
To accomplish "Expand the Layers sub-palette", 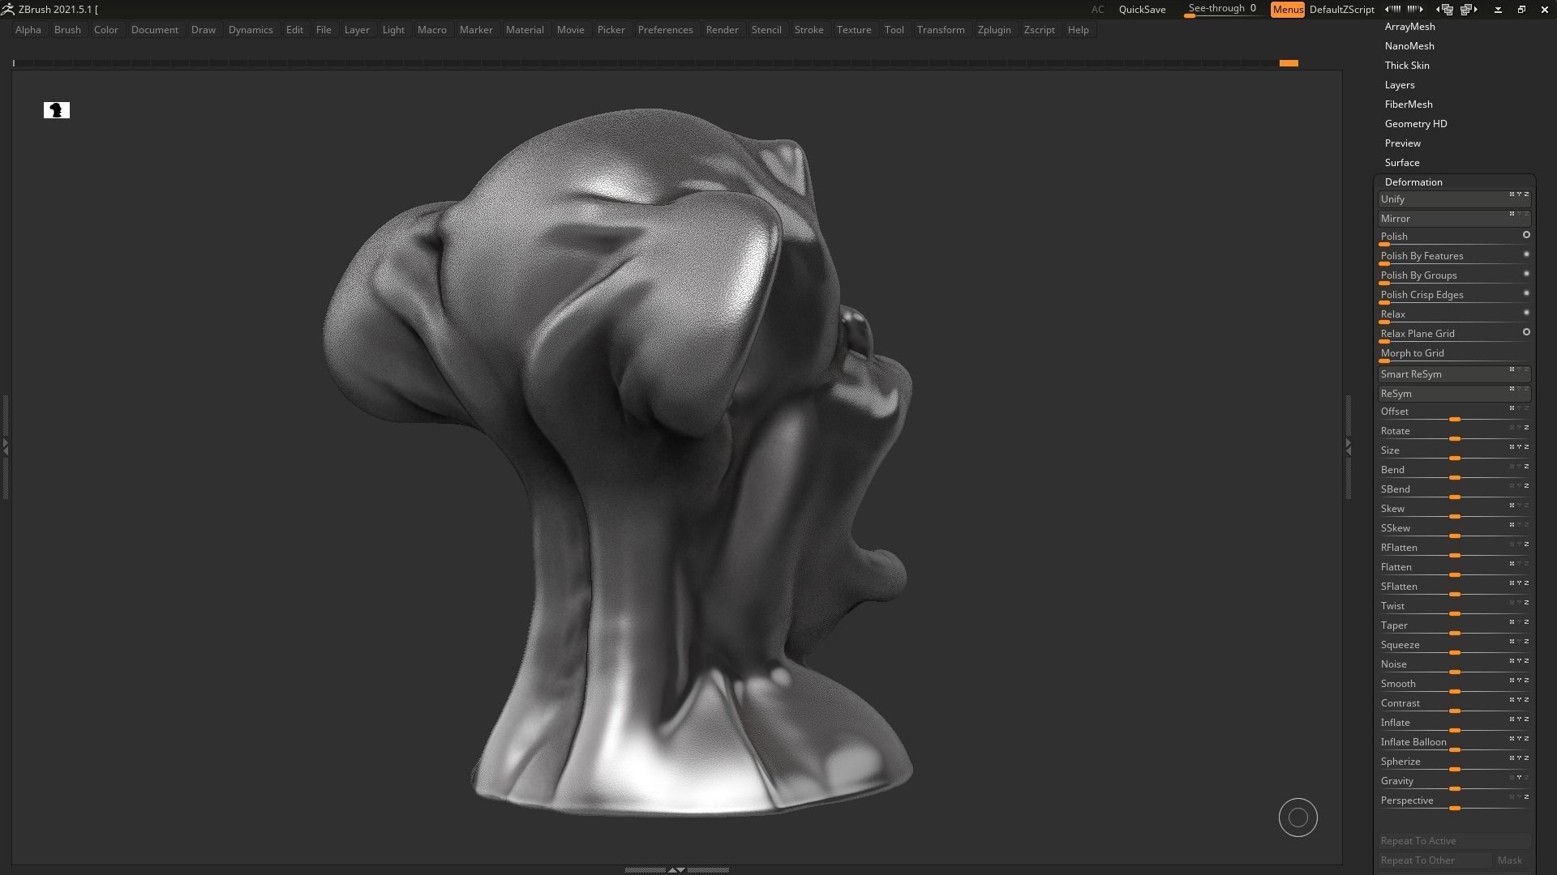I will click(x=1400, y=85).
